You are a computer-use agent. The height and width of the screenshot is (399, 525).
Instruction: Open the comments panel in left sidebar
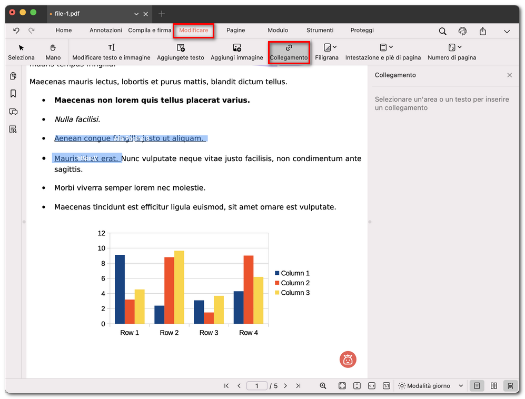point(13,112)
